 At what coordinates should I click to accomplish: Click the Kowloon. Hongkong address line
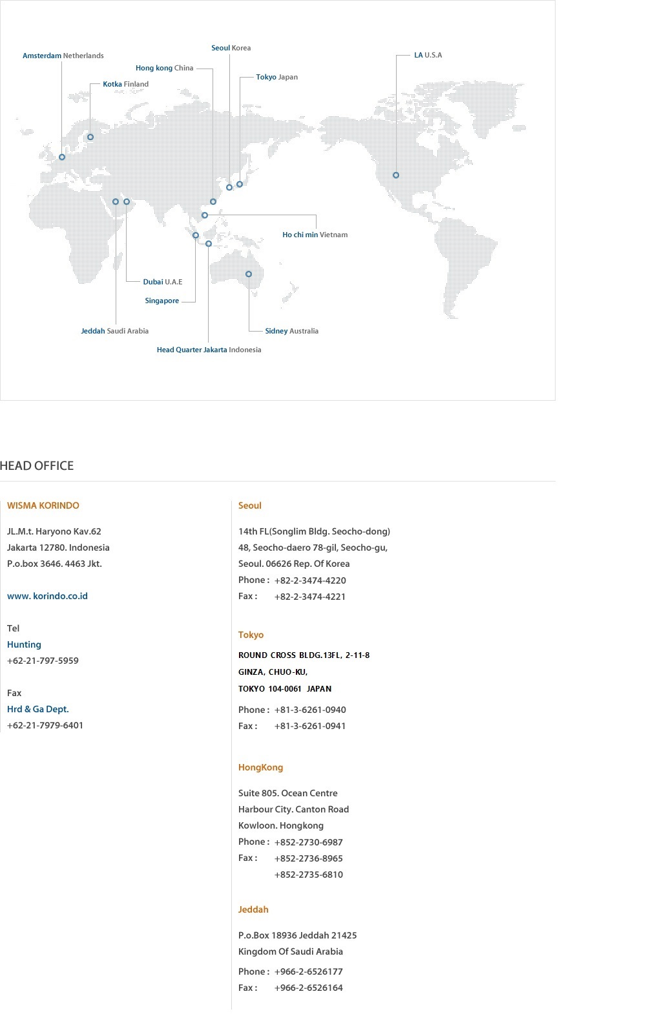(x=281, y=825)
